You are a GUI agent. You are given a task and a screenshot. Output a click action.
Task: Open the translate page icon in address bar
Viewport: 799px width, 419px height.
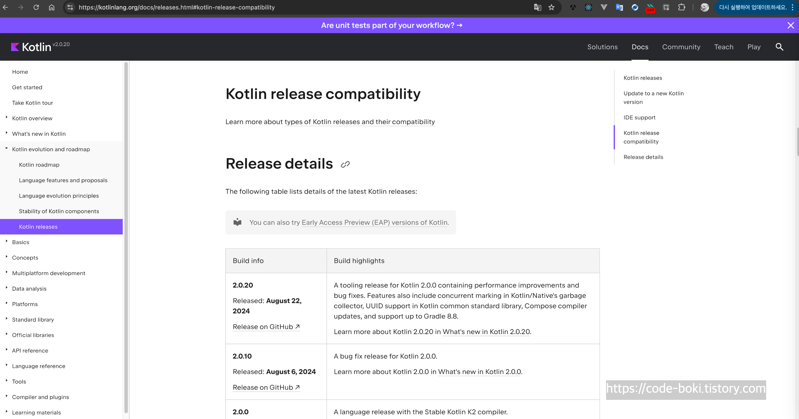[x=537, y=7]
